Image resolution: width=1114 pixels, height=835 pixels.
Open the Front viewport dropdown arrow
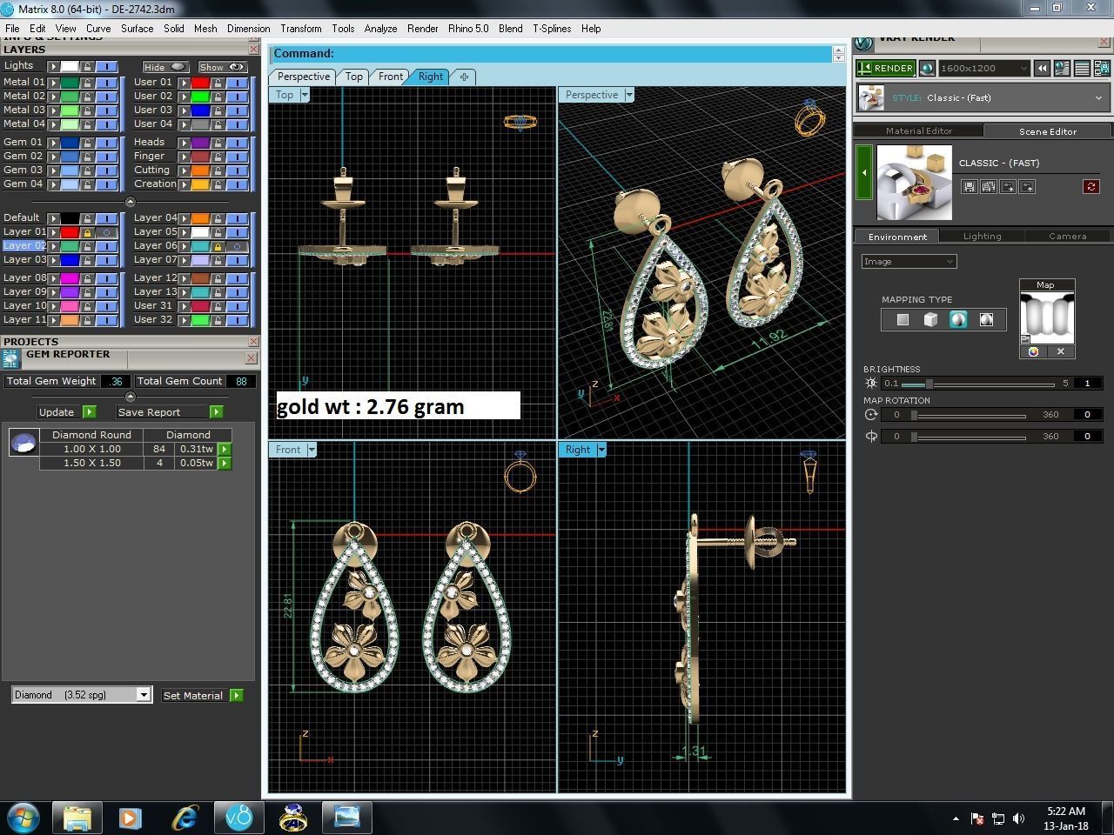[x=312, y=450]
